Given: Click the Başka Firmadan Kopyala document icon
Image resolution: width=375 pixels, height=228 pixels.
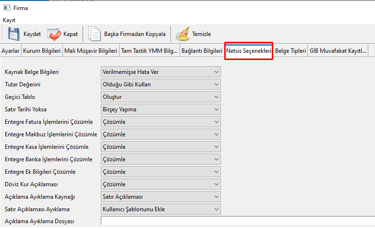Looking at the screenshot, I should pos(95,34).
